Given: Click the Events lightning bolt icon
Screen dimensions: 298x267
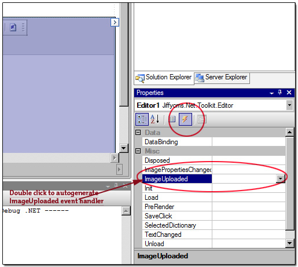Looking at the screenshot, I should (185, 119).
